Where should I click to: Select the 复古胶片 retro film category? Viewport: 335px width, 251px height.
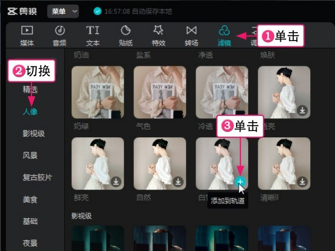tap(37, 177)
